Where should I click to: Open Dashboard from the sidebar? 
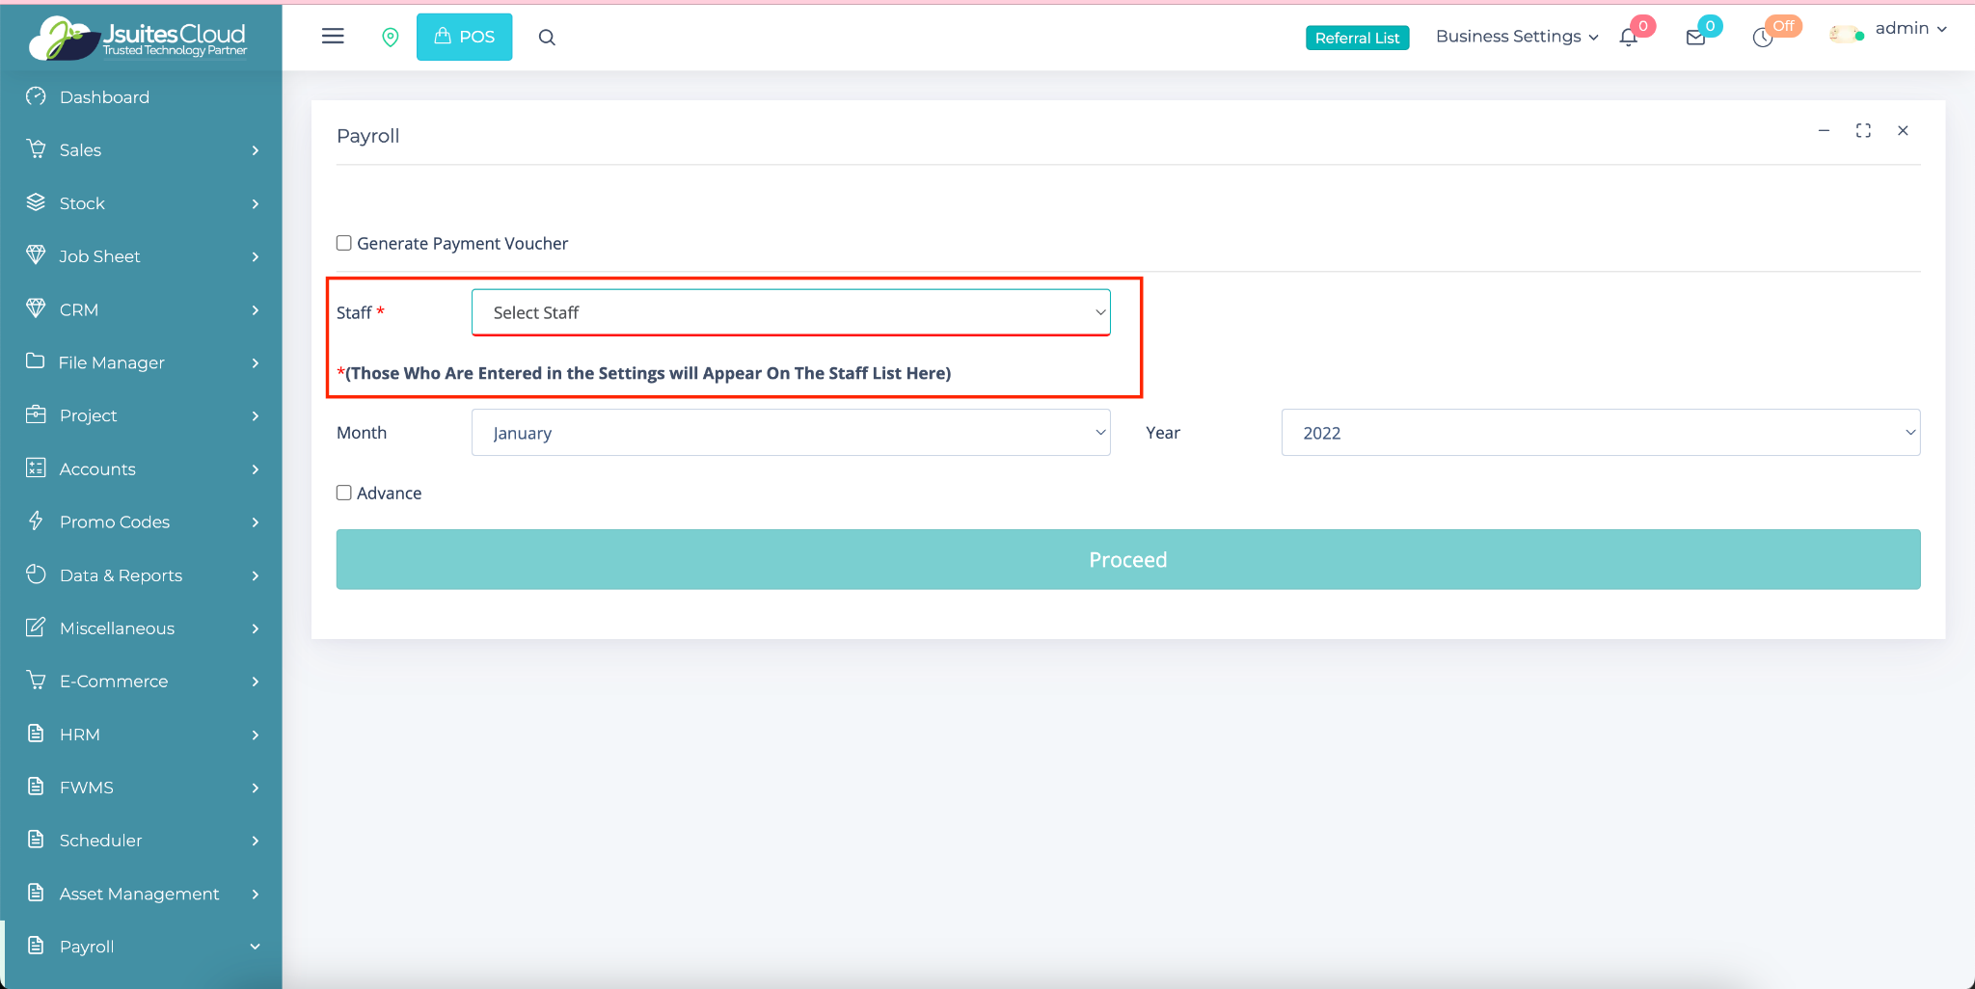click(104, 97)
